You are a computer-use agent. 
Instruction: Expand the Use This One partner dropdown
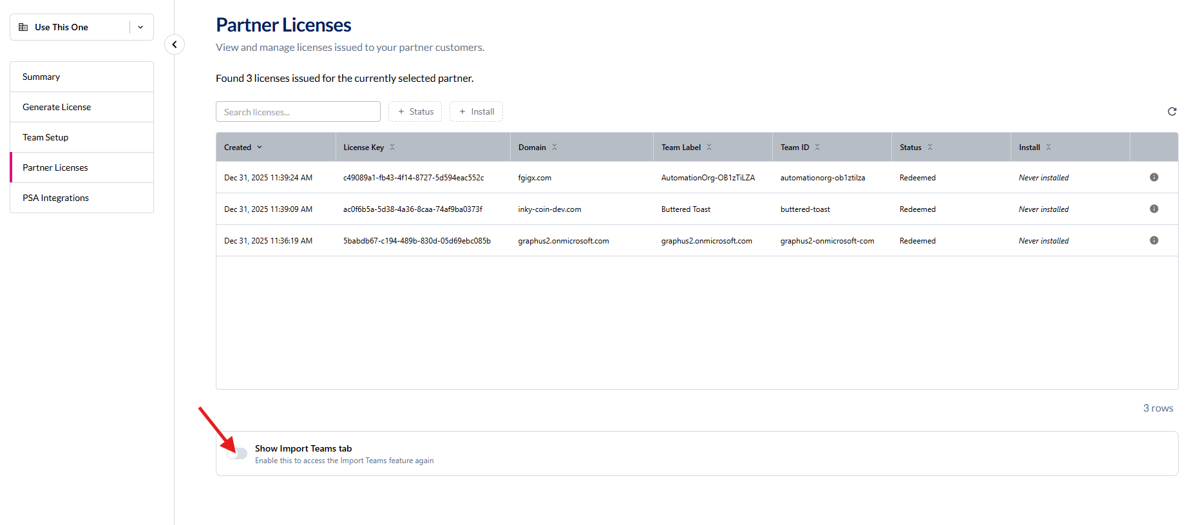coord(140,27)
